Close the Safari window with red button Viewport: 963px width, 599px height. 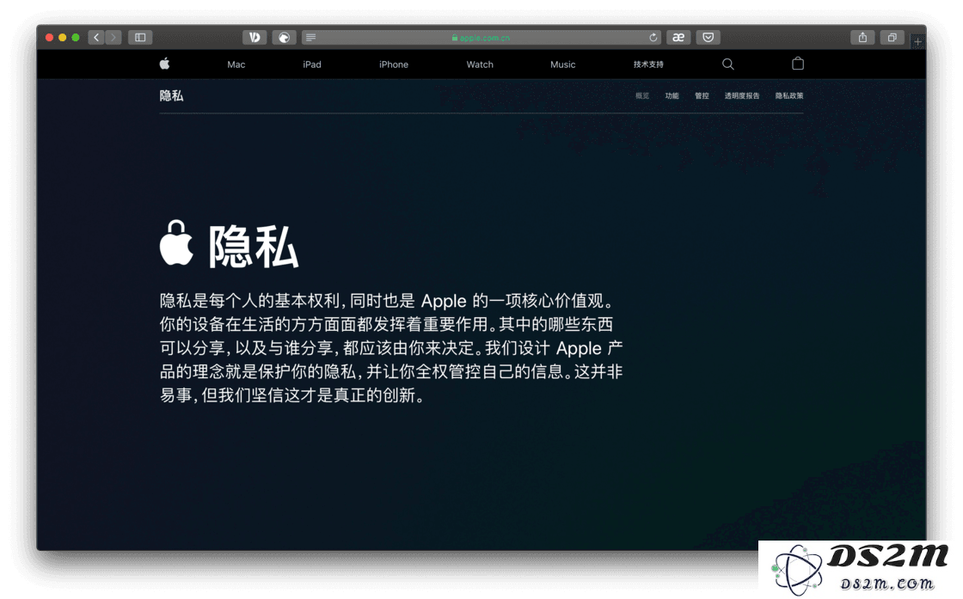(x=49, y=38)
